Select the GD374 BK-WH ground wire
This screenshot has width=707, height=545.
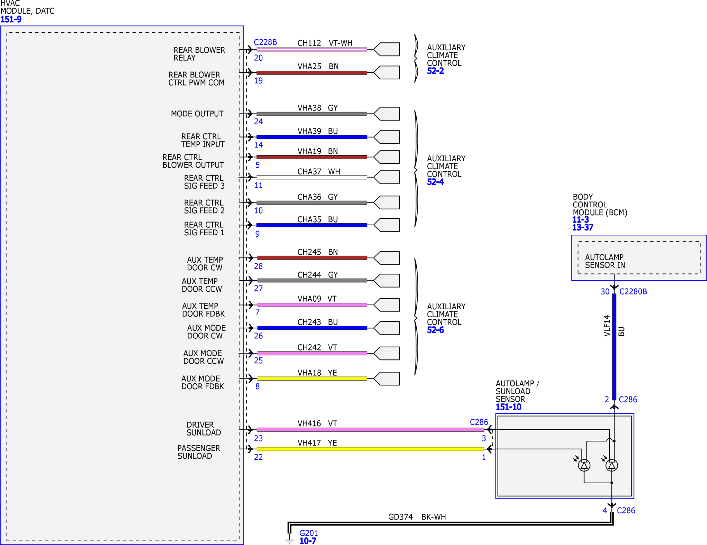[450, 523]
